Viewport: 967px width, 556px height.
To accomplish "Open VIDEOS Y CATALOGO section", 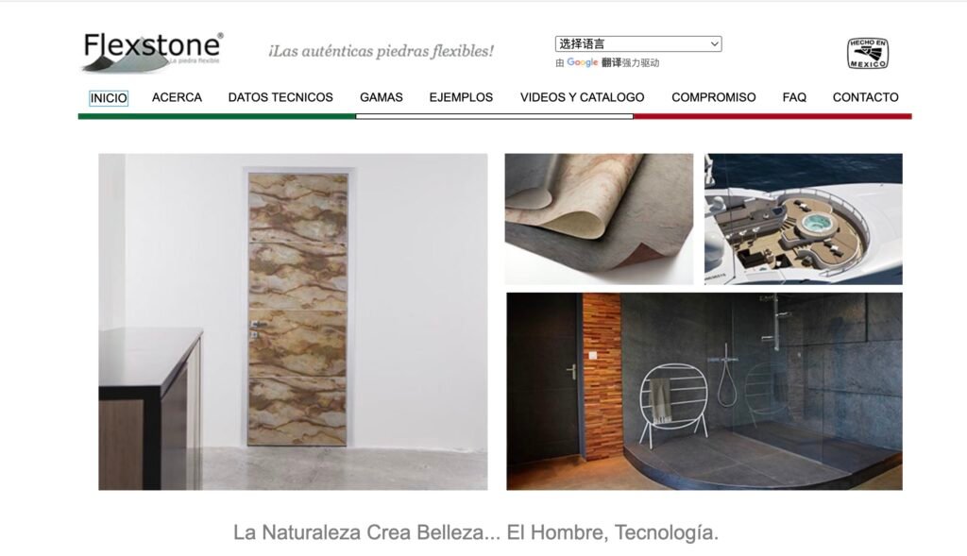I will 582,97.
